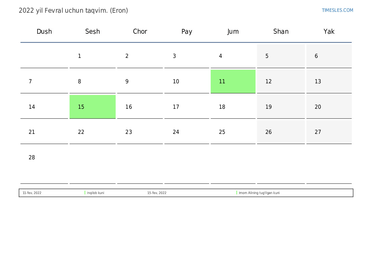Click the Chor weekday header
This screenshot has width=372, height=263.
[140, 31]
